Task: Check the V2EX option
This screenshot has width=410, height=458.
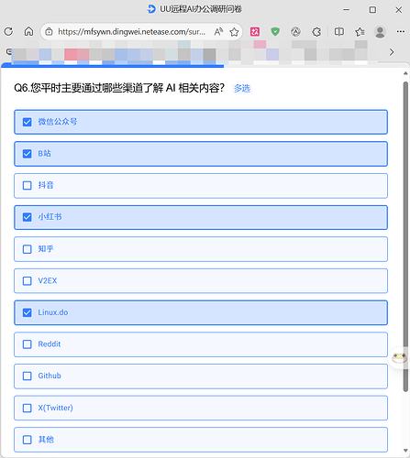Action: tap(201, 281)
